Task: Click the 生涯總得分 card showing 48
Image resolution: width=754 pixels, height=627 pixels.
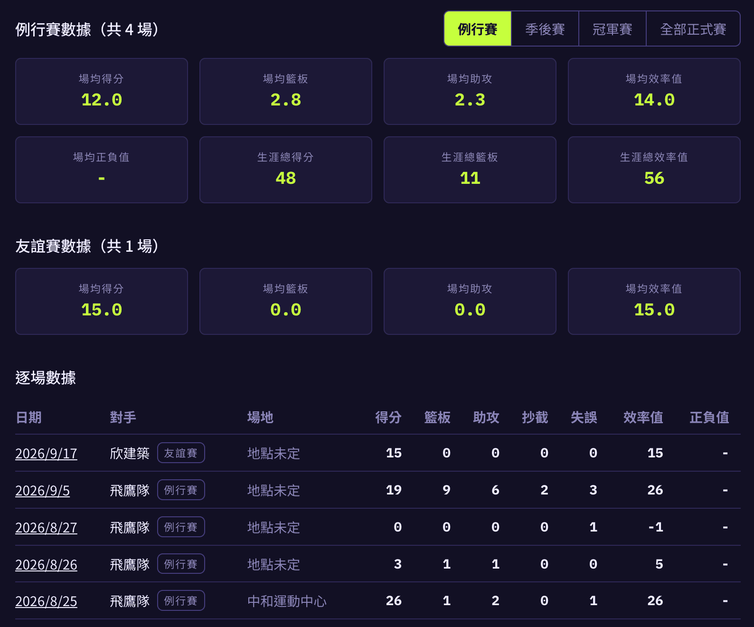Action: tap(286, 170)
